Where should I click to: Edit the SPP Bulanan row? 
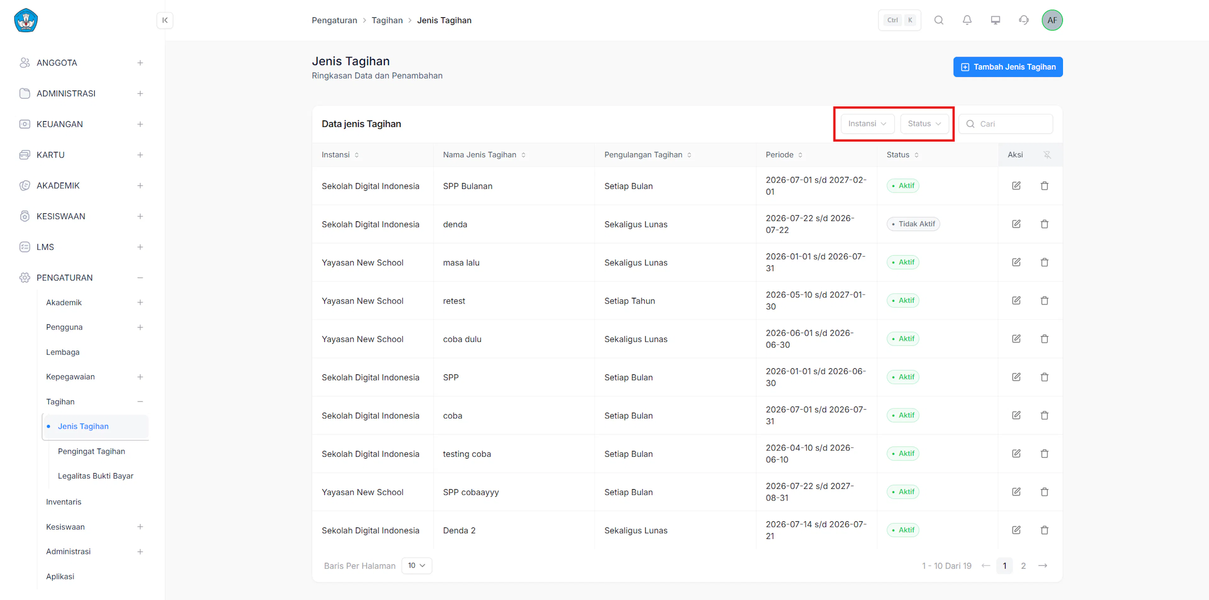click(x=1016, y=186)
